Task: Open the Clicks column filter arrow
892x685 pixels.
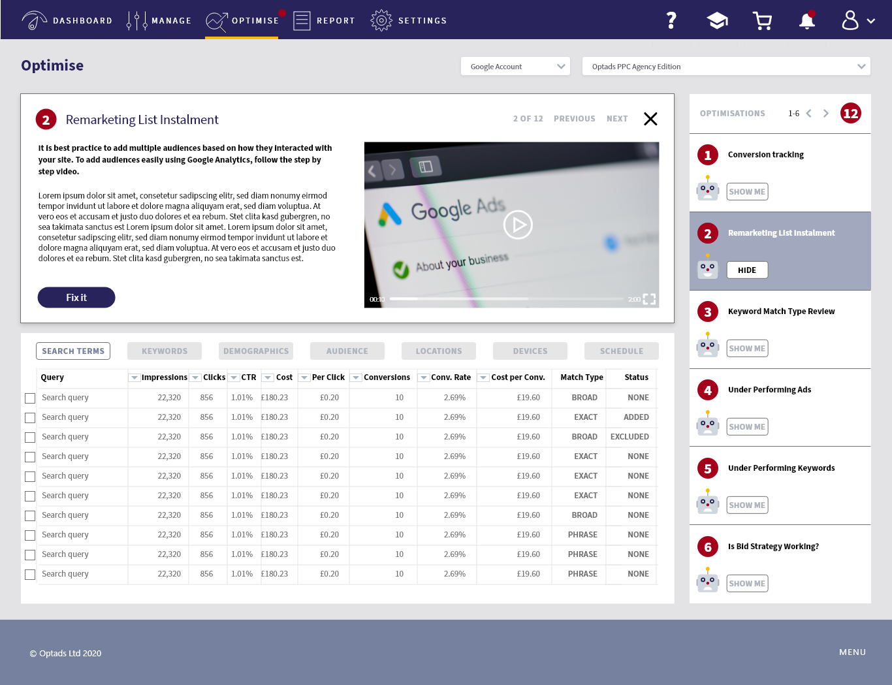Action: tap(195, 377)
